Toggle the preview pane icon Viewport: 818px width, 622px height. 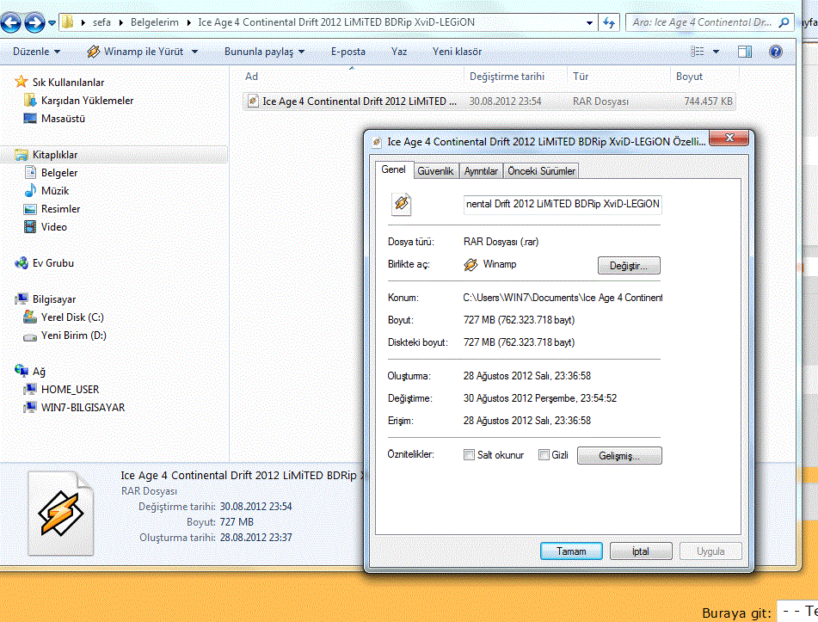click(x=745, y=51)
